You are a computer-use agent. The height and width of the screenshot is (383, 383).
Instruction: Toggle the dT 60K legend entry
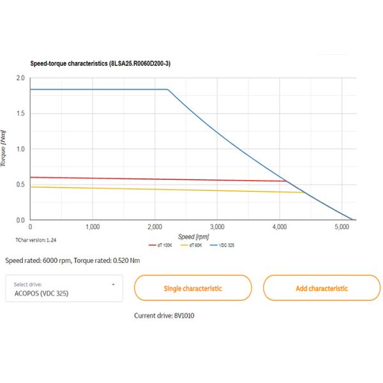[x=193, y=244]
